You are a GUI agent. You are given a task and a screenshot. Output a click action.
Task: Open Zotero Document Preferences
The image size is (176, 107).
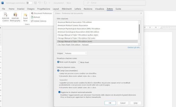click(42, 13)
